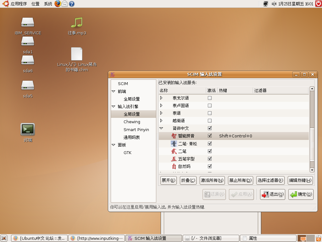Select the 终端 terminal desktop icon
The width and height of the screenshot is (322, 242).
point(28,129)
